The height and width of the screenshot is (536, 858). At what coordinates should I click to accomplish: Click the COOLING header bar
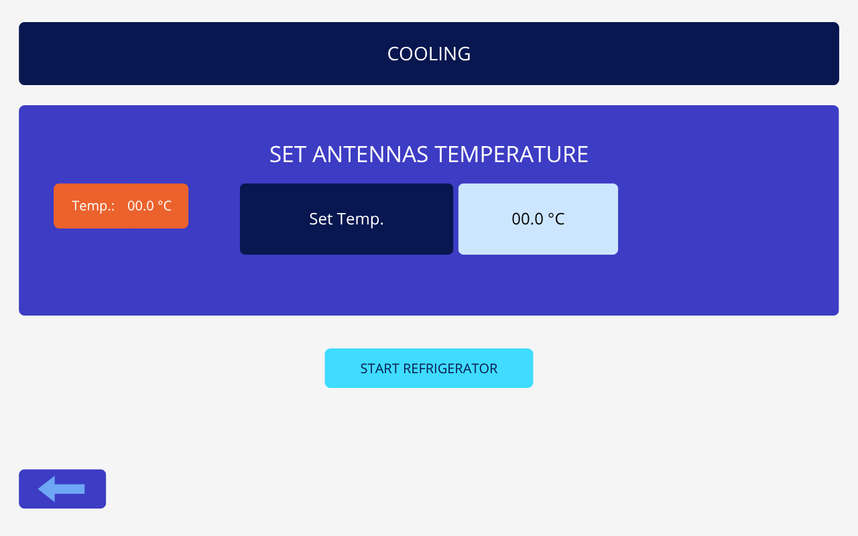[x=429, y=54]
